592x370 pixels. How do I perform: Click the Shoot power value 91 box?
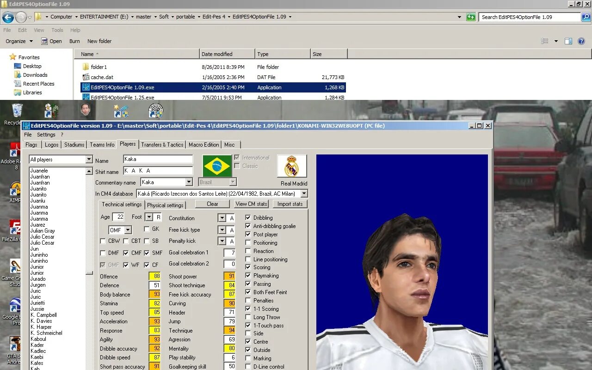click(x=229, y=277)
